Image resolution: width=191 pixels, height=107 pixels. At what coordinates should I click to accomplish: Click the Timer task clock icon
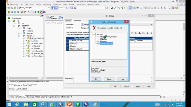(152, 8)
